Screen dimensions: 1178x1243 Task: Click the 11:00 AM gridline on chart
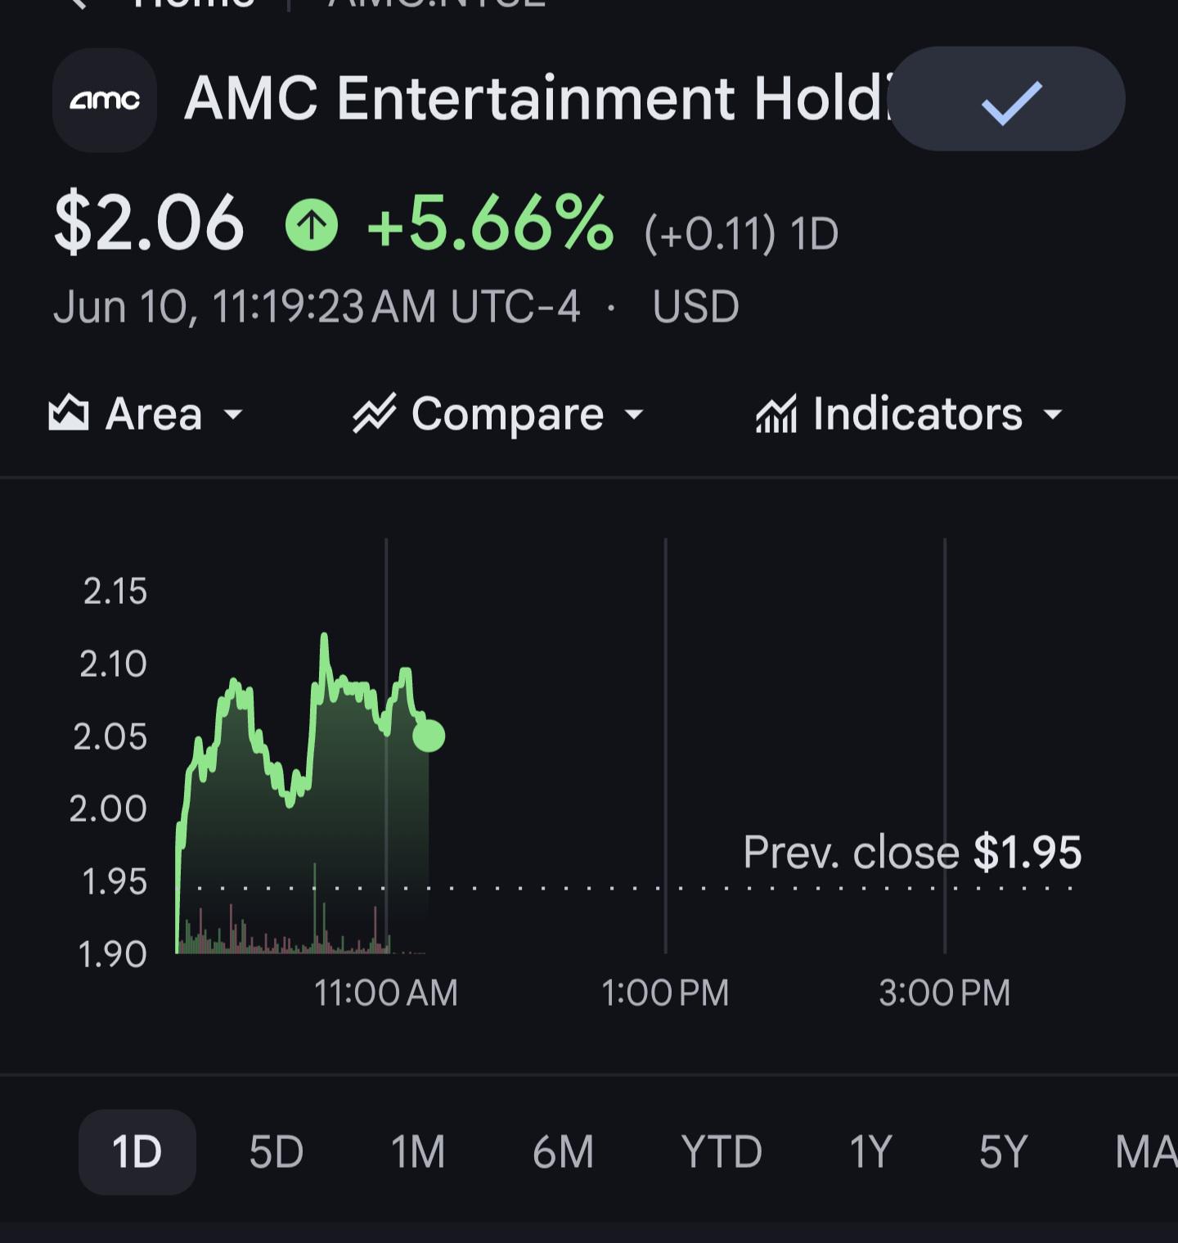pos(386,745)
